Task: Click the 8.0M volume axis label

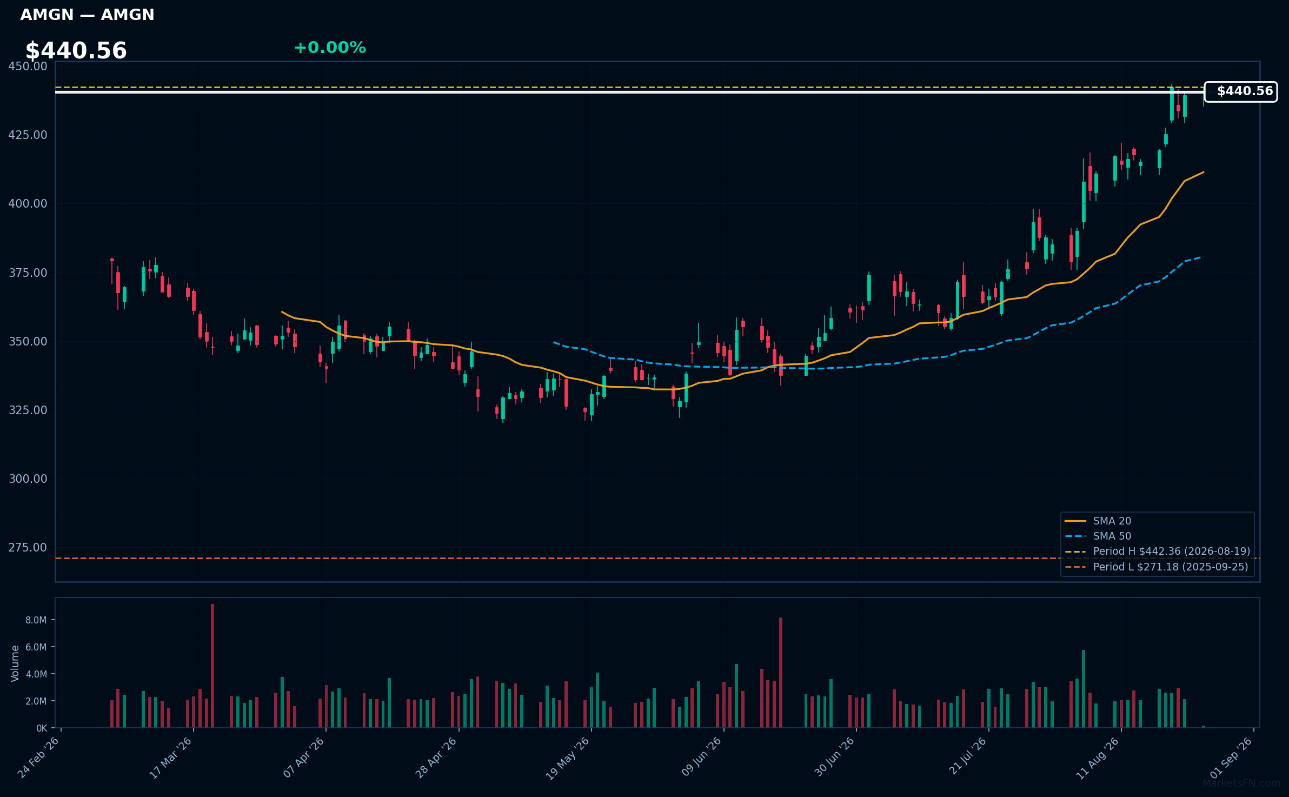Action: 36,620
